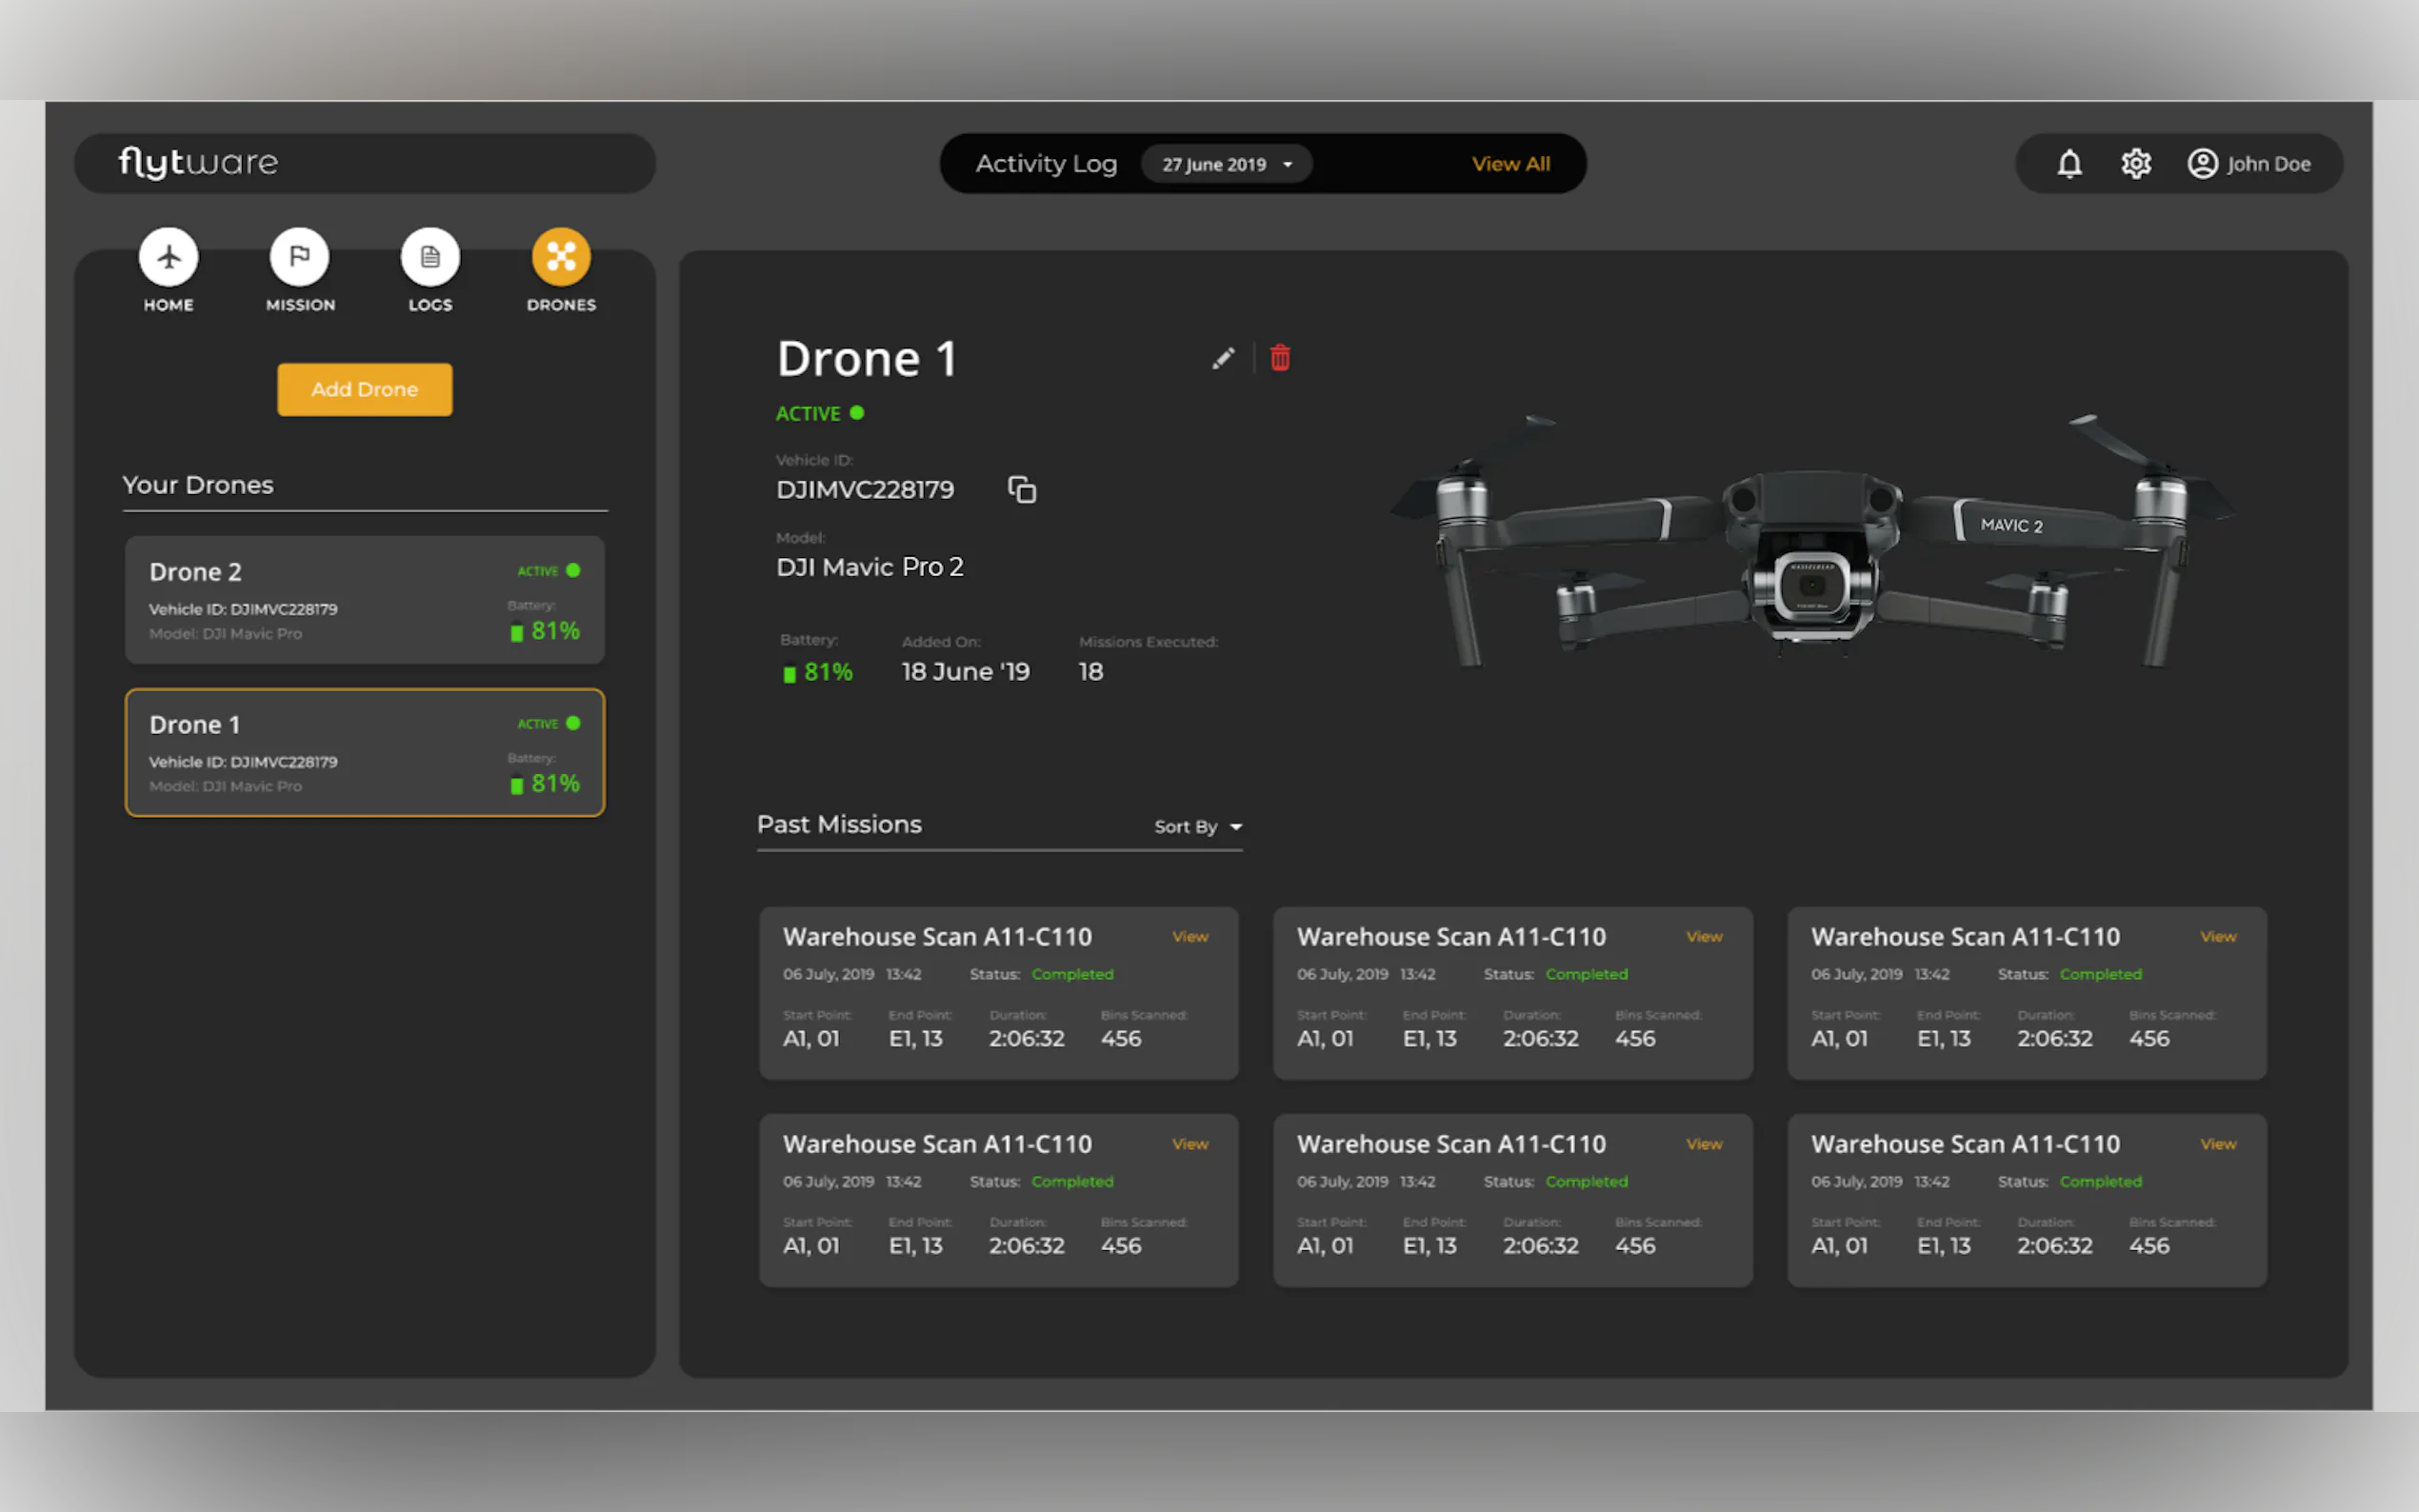This screenshot has height=1512, width=2419.
Task: Select the Drones navigation tab
Action: [x=561, y=257]
